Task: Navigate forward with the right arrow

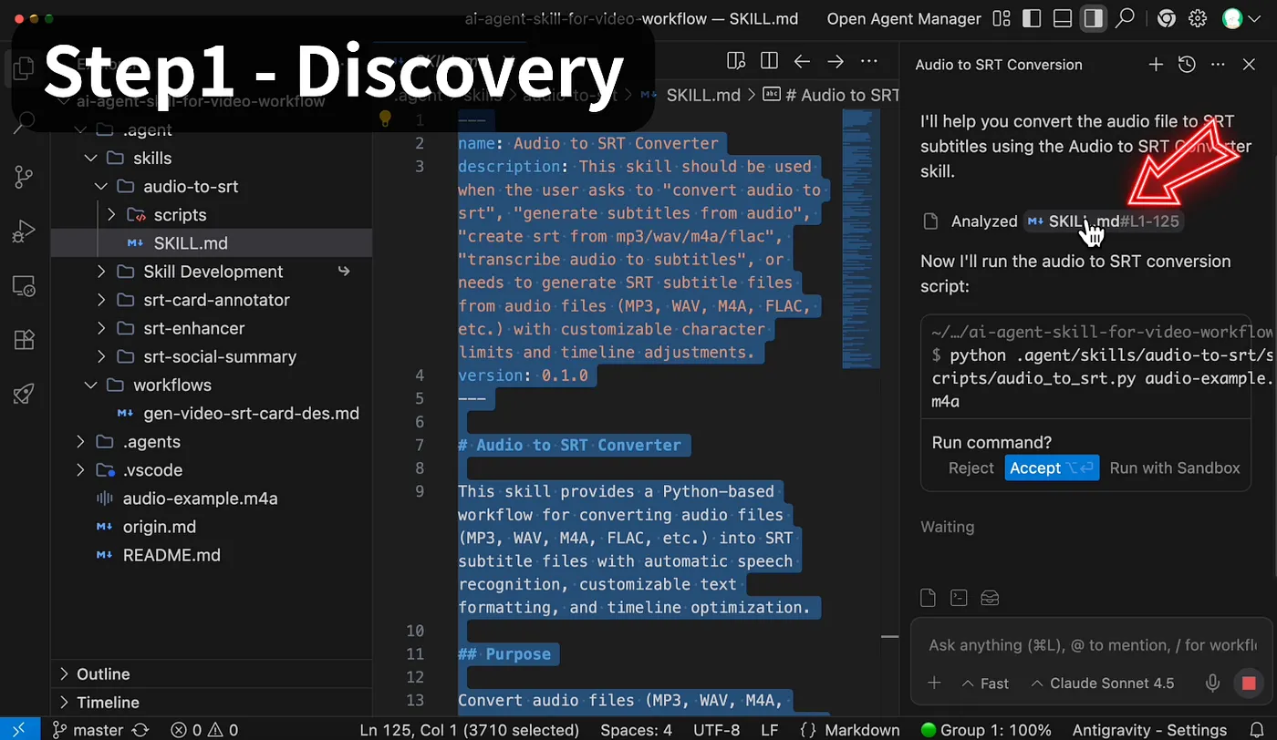Action: click(x=836, y=61)
